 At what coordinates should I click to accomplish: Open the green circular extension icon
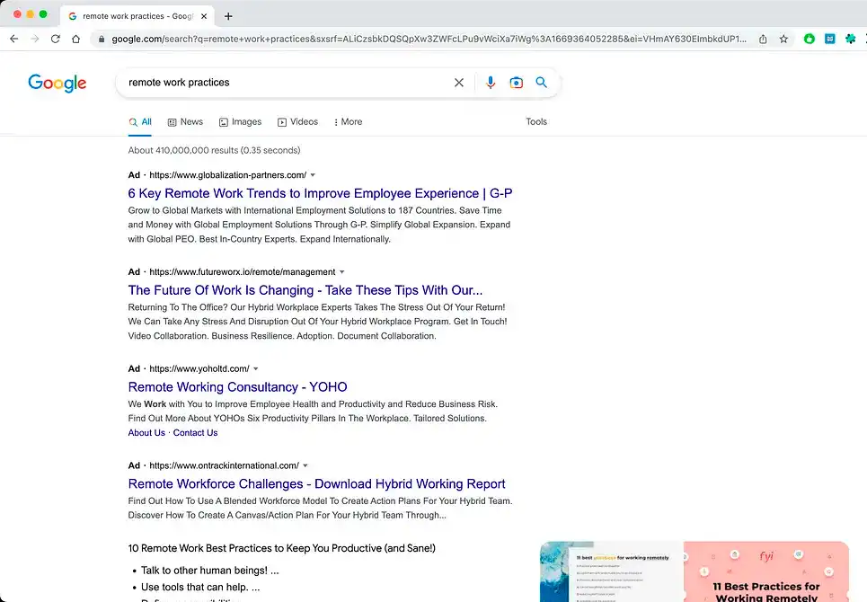(809, 39)
